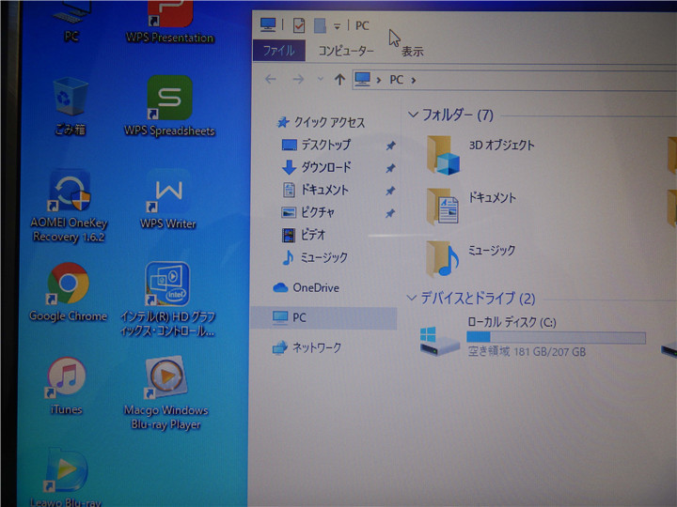This screenshot has height=507, width=677.
Task: Launch WPS Spreadsheets shortcut
Action: [169, 106]
